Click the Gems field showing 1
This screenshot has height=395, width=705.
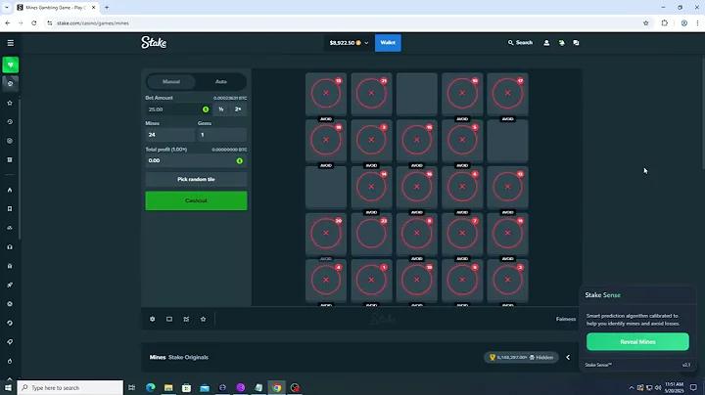pos(222,135)
